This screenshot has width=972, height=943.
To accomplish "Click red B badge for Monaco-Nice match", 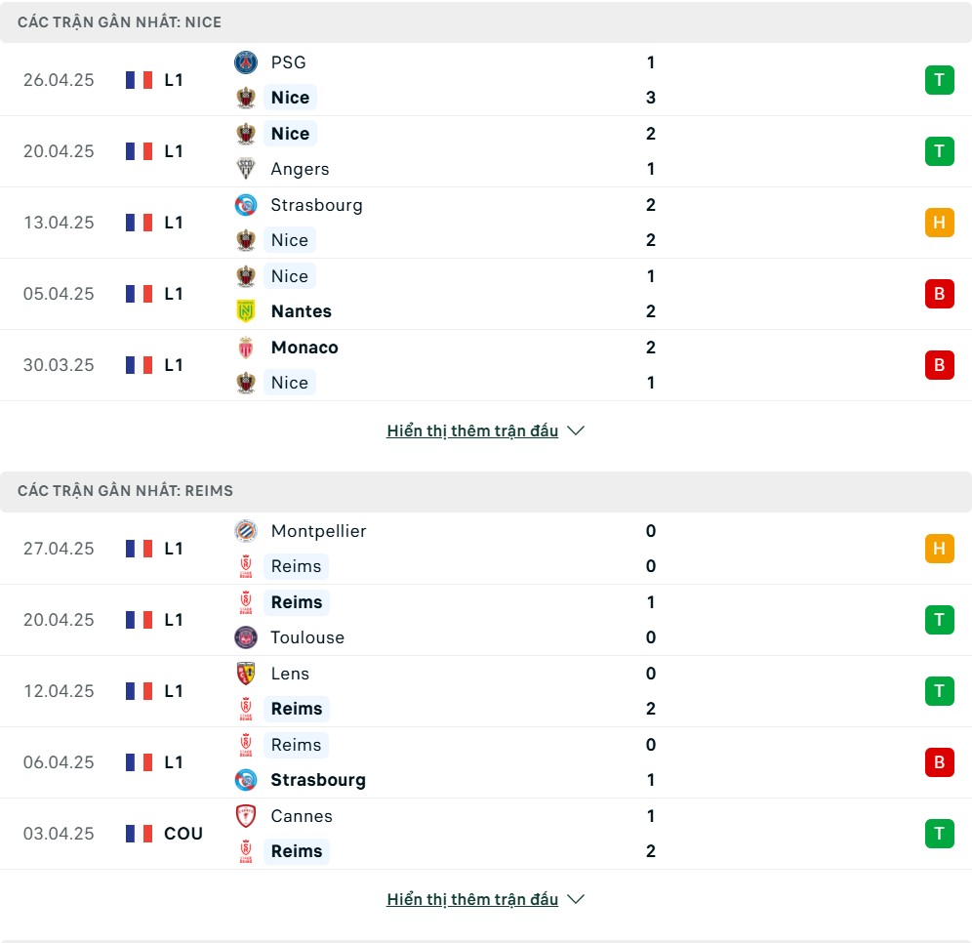I will [x=939, y=365].
